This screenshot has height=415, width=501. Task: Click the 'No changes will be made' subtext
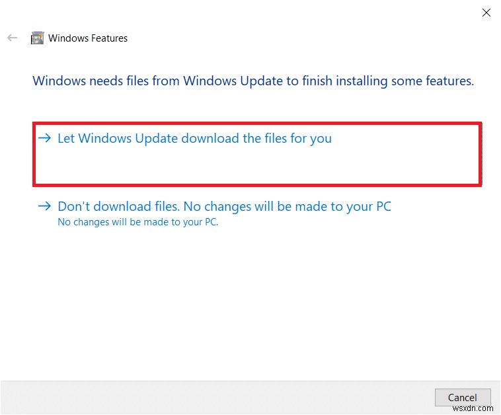pyautogui.click(x=137, y=222)
